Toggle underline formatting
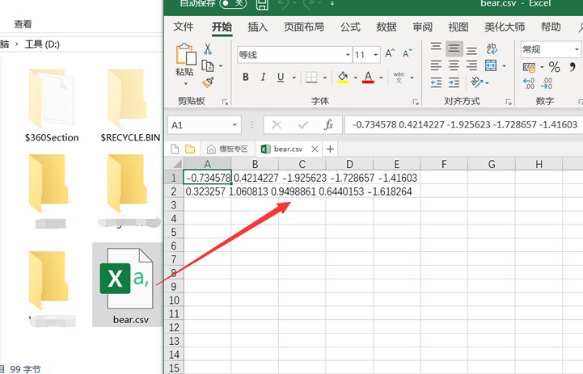 click(x=281, y=78)
